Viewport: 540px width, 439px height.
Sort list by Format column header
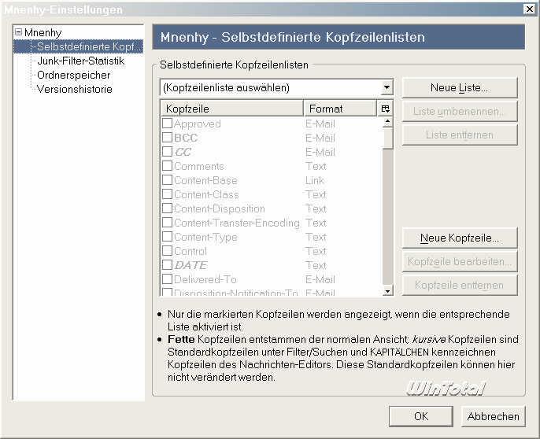[340, 109]
